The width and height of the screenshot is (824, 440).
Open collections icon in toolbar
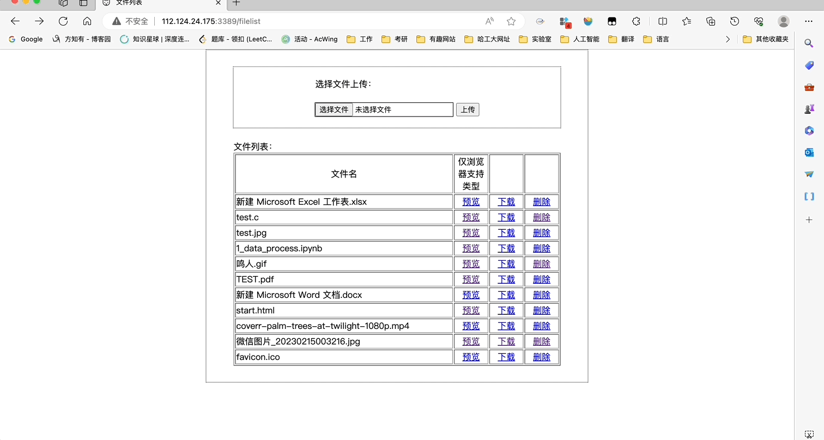point(711,21)
